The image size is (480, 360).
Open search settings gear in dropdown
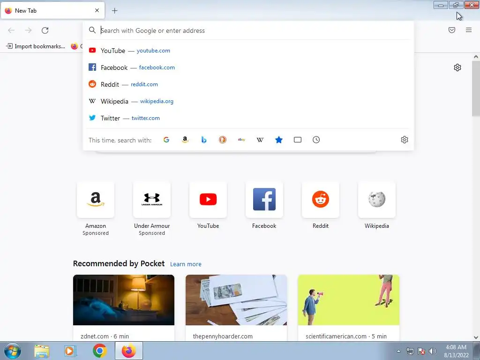[x=405, y=140]
